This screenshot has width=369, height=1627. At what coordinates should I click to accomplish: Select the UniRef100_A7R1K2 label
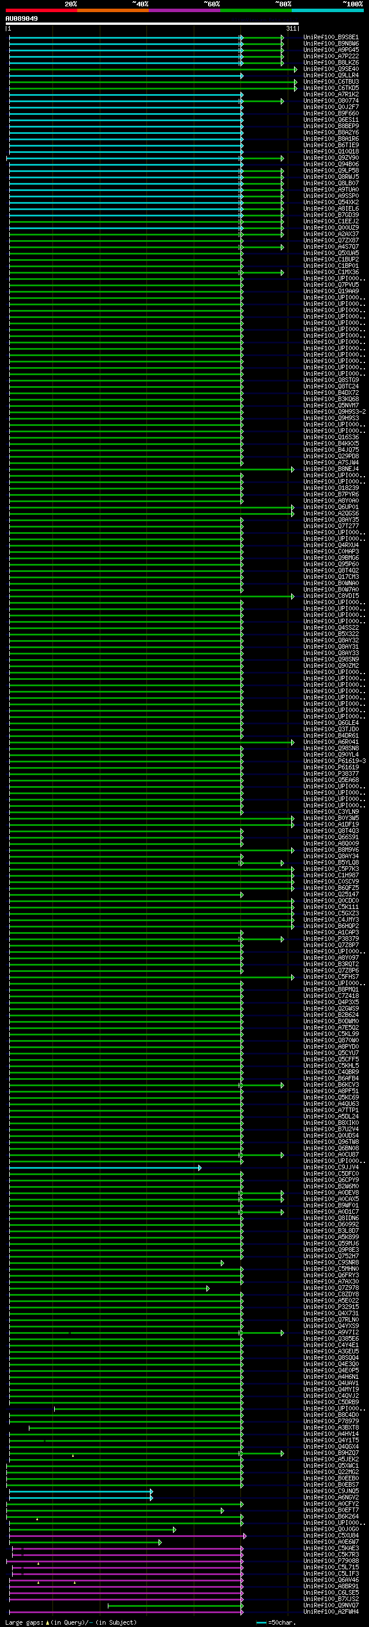(331, 94)
